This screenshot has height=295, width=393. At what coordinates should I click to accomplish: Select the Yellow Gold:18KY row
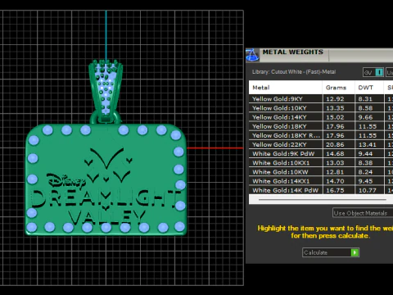click(x=321, y=126)
